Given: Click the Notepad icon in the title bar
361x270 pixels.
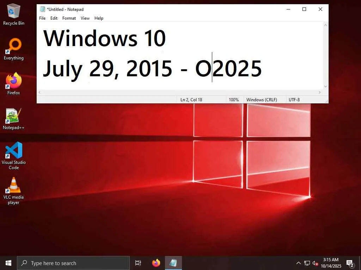Looking at the screenshot, I should (42, 9).
